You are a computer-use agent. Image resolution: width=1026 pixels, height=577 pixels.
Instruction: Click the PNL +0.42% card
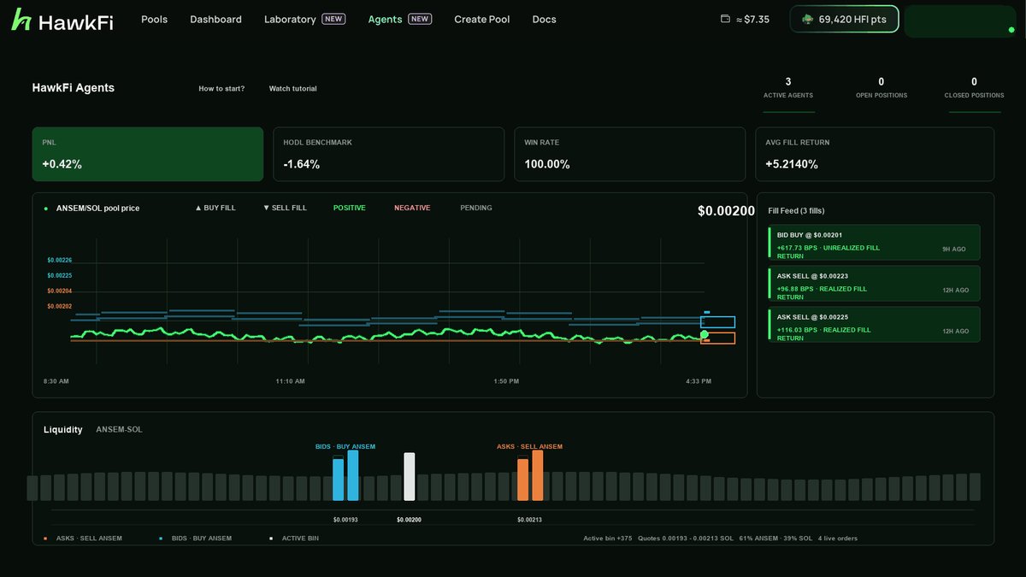[x=148, y=154]
